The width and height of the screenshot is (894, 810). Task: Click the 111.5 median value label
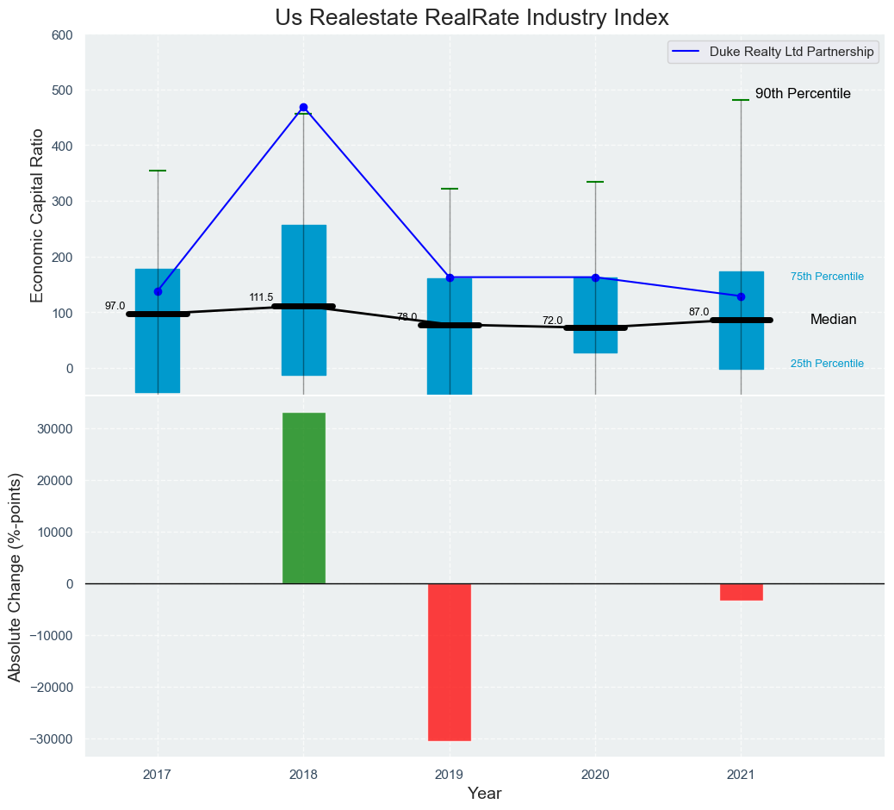coord(261,297)
